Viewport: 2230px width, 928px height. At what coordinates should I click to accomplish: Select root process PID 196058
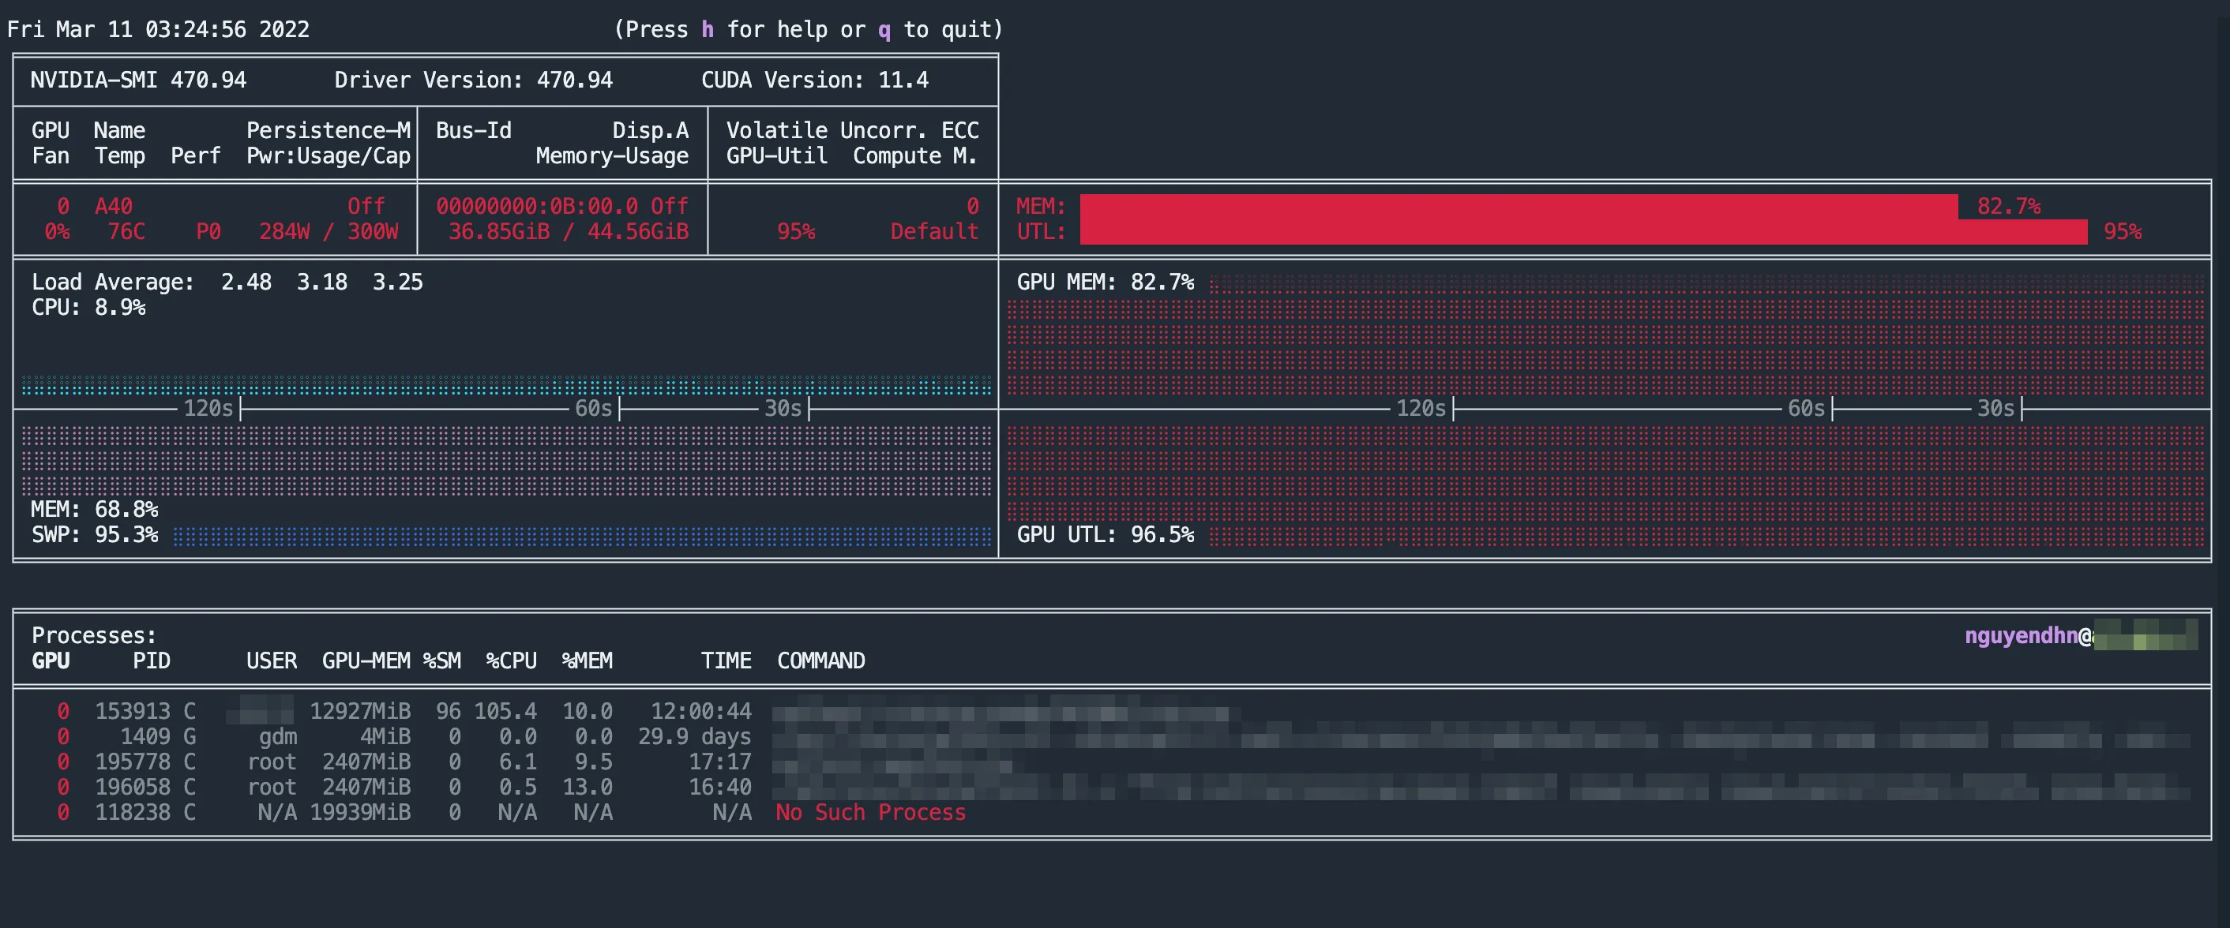[x=133, y=787]
